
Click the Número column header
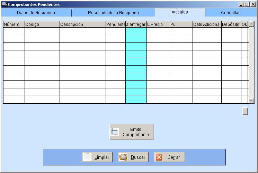coord(14,25)
